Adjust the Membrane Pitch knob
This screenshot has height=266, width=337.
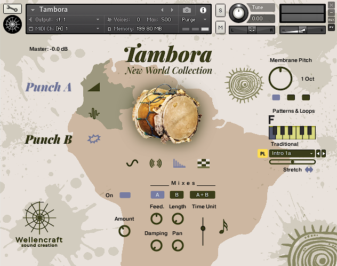click(x=280, y=79)
